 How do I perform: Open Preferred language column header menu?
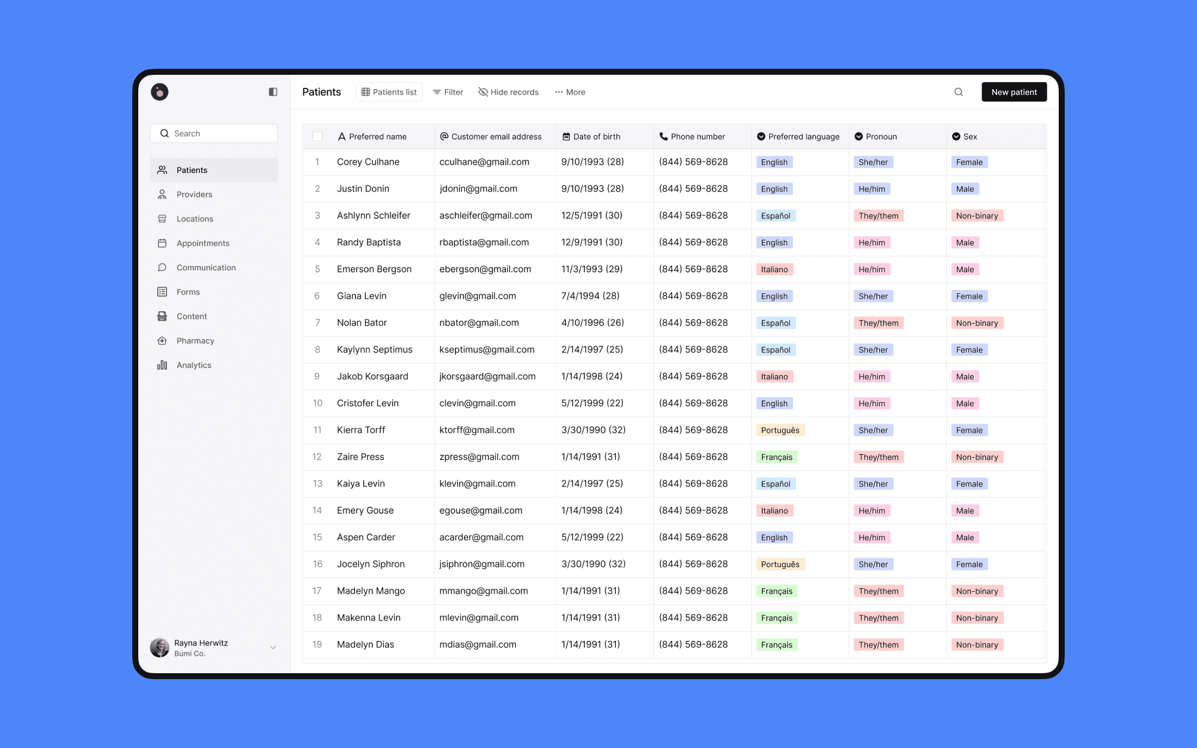[798, 136]
